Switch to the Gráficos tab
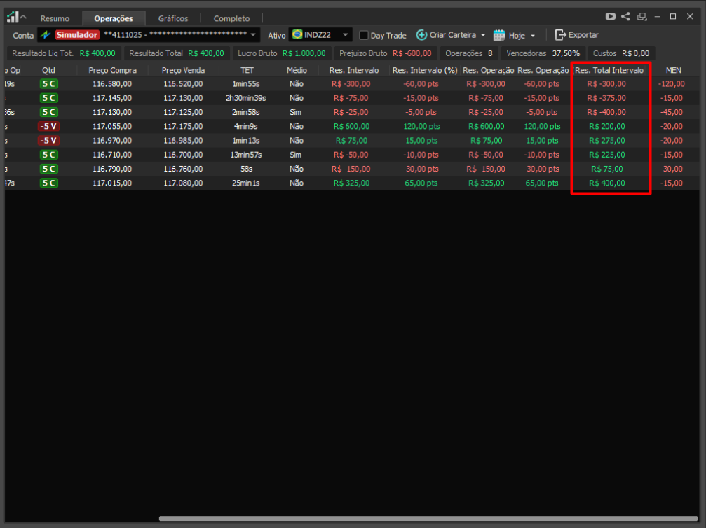This screenshot has height=528, width=706. [173, 19]
